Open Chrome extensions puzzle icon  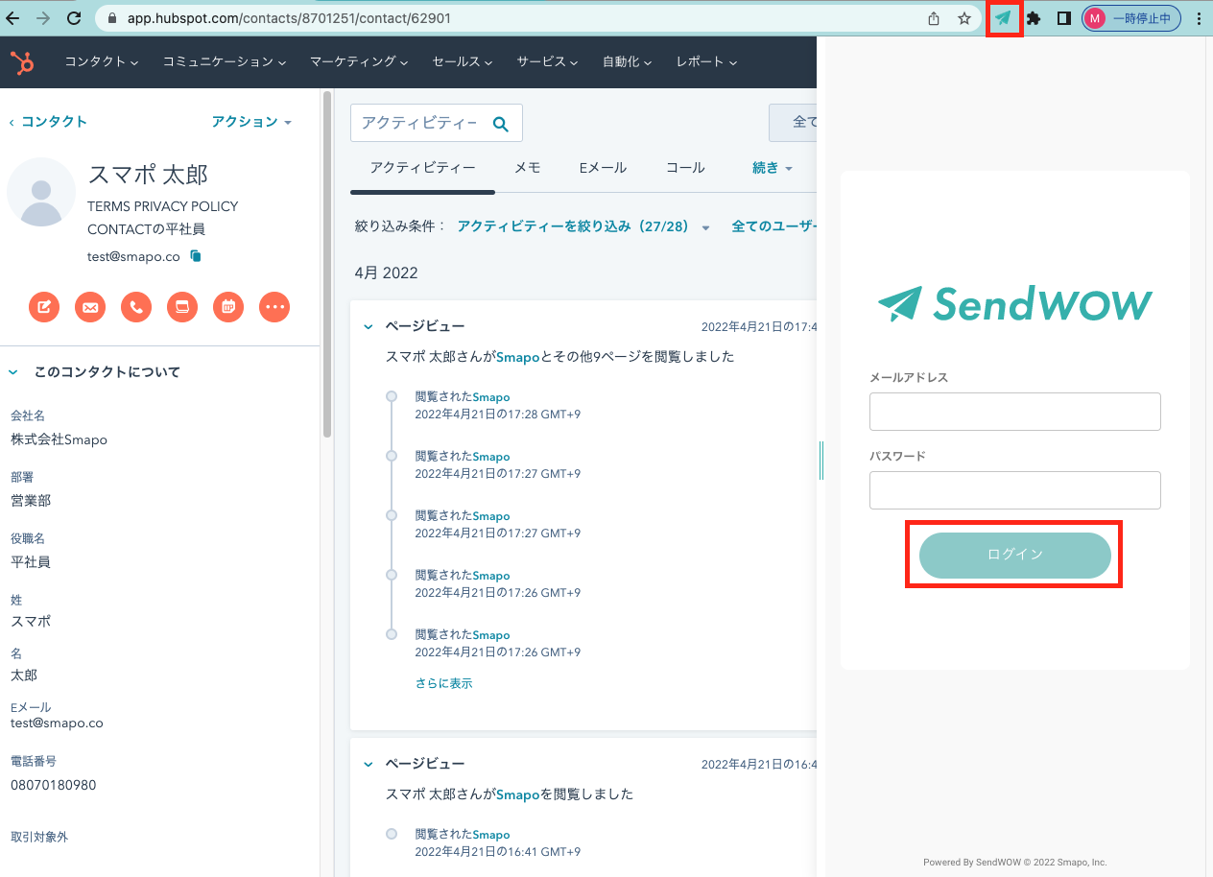coord(1034,18)
